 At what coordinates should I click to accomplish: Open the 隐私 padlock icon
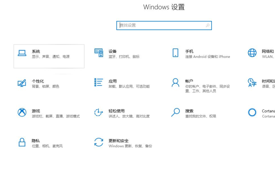[x=22, y=142]
